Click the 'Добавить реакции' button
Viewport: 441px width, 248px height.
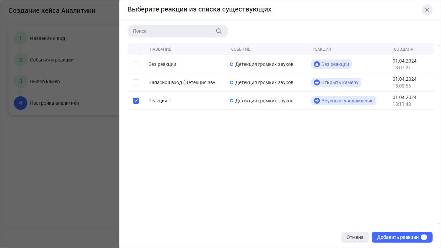click(x=402, y=237)
